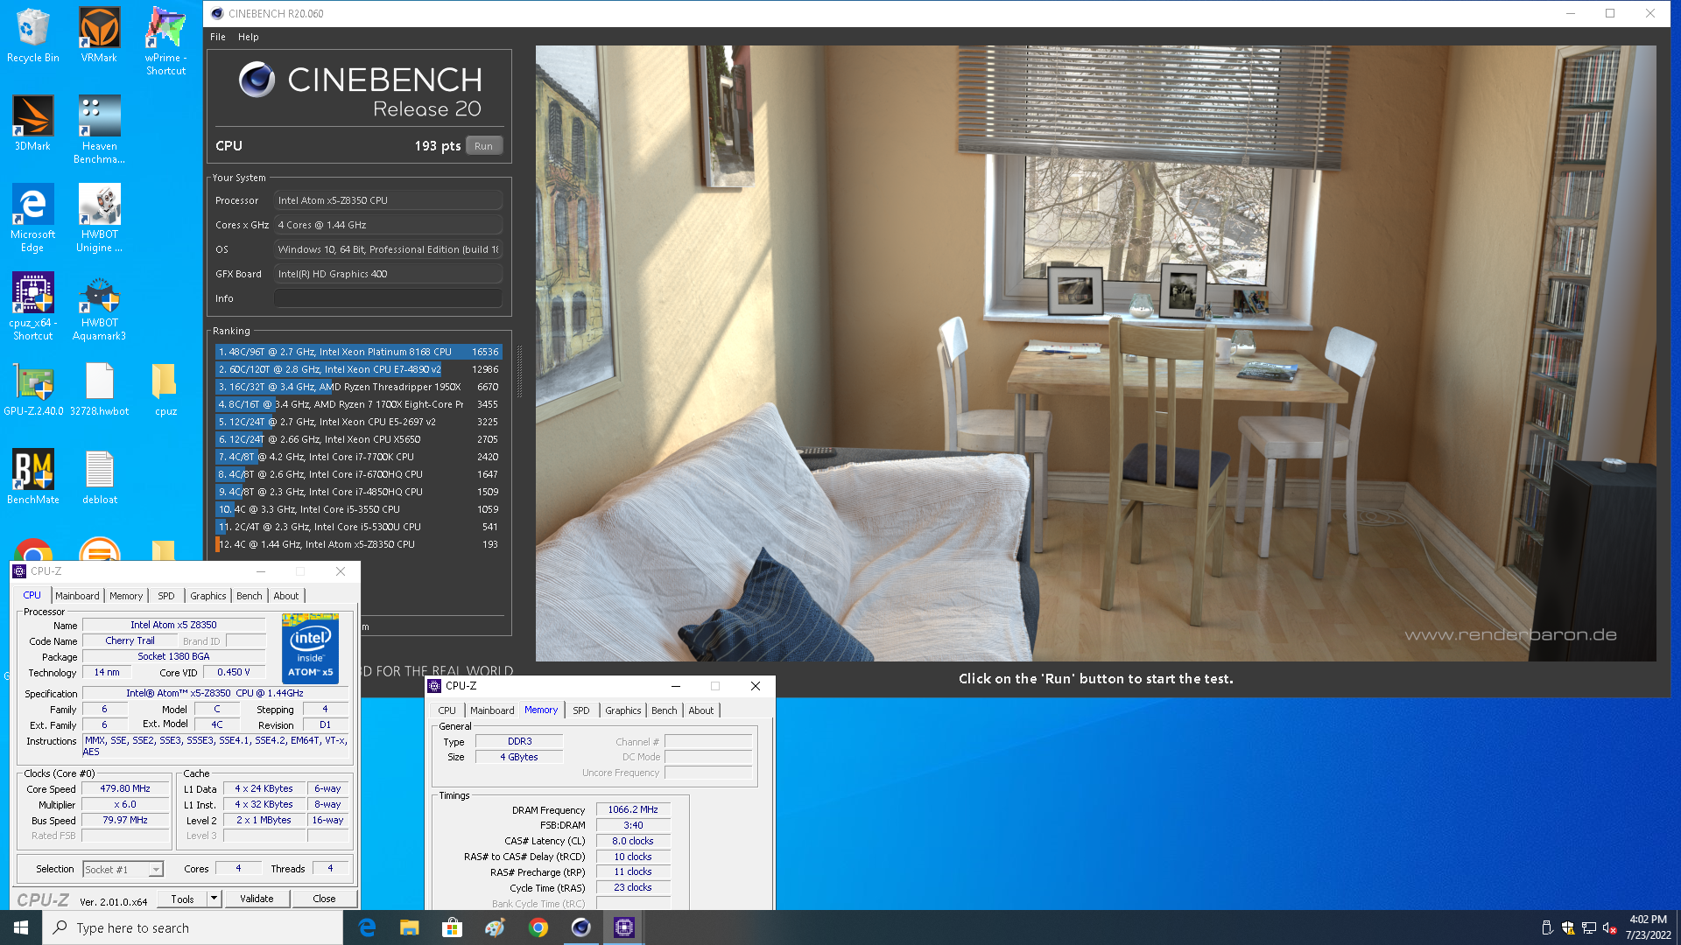The width and height of the screenshot is (1681, 945).
Task: Click the taskbar search box
Action: (193, 927)
